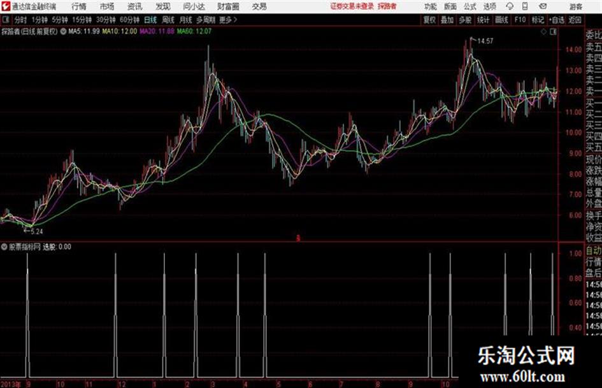The image size is (602, 388).
Task: Click the diamond icon above the chart
Action: tap(544, 32)
